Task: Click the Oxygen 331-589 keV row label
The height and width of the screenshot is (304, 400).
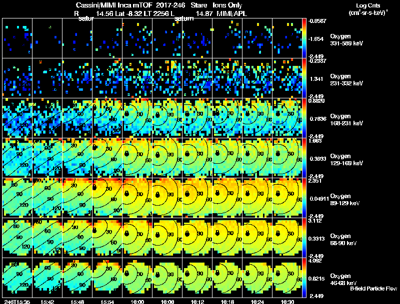Action: (346, 40)
